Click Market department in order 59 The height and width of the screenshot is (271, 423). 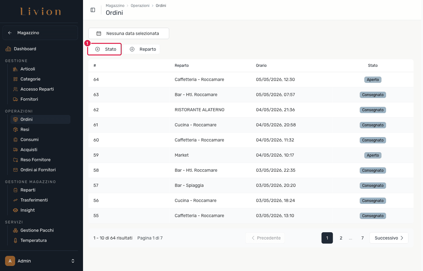point(182,155)
